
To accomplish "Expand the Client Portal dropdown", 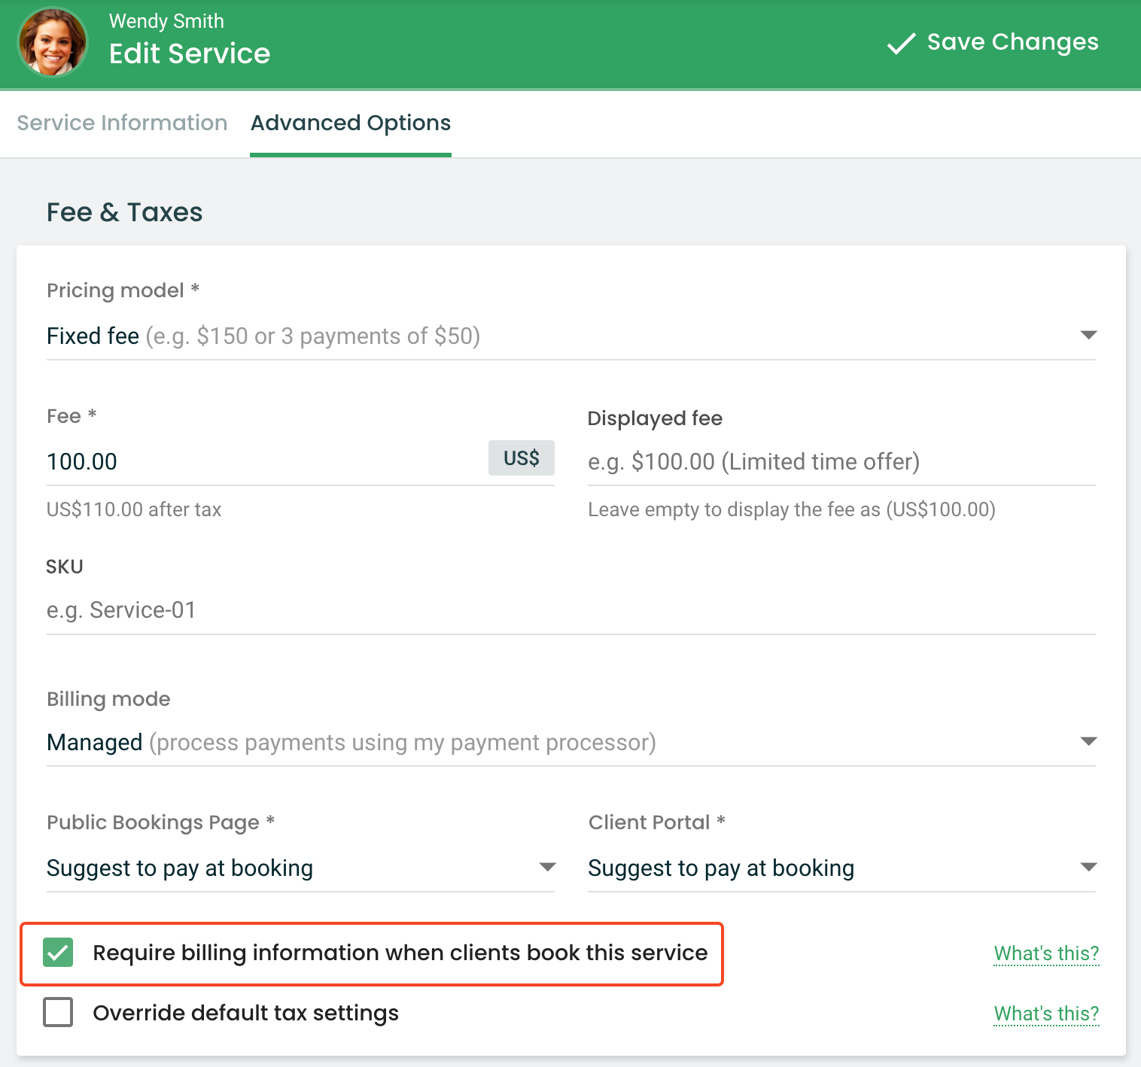I will (x=841, y=868).
